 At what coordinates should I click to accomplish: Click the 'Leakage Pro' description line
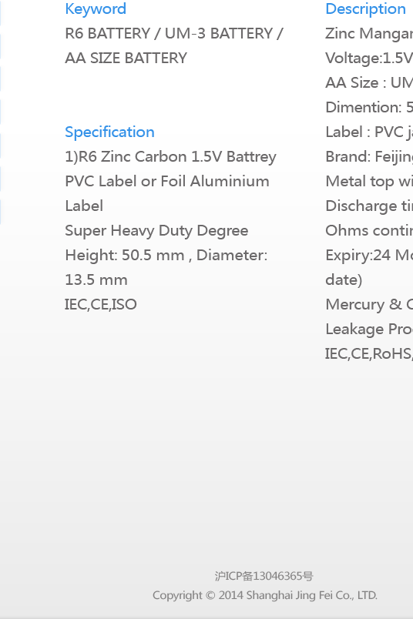tap(369, 330)
